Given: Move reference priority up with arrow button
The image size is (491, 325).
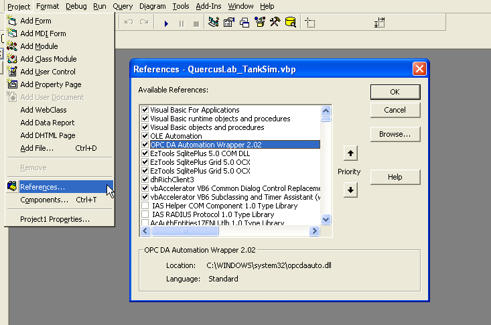Looking at the screenshot, I should click(x=349, y=154).
